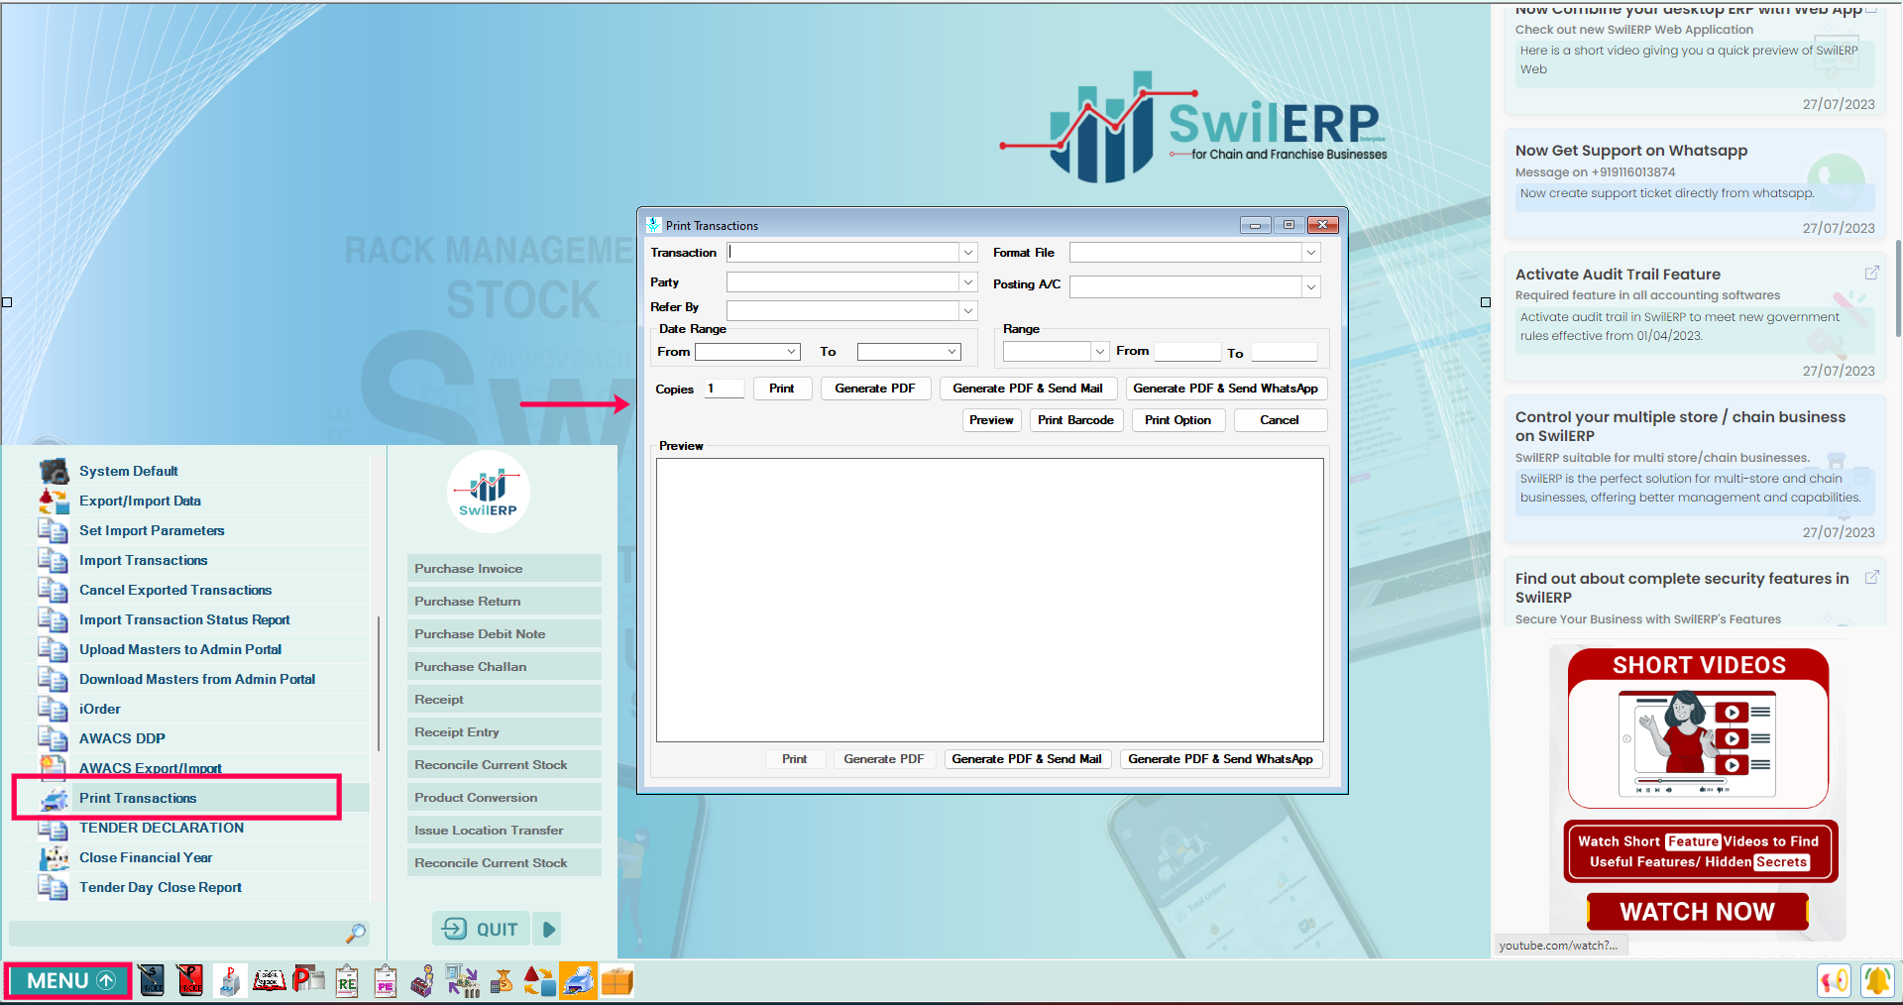This screenshot has width=1903, height=1005.
Task: Open Issue Location Transfer shortcut
Action: [x=504, y=830]
